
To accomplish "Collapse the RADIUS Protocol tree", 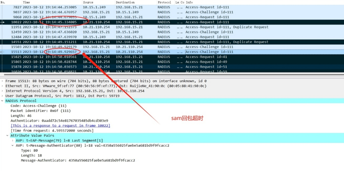I will coord(3,101).
